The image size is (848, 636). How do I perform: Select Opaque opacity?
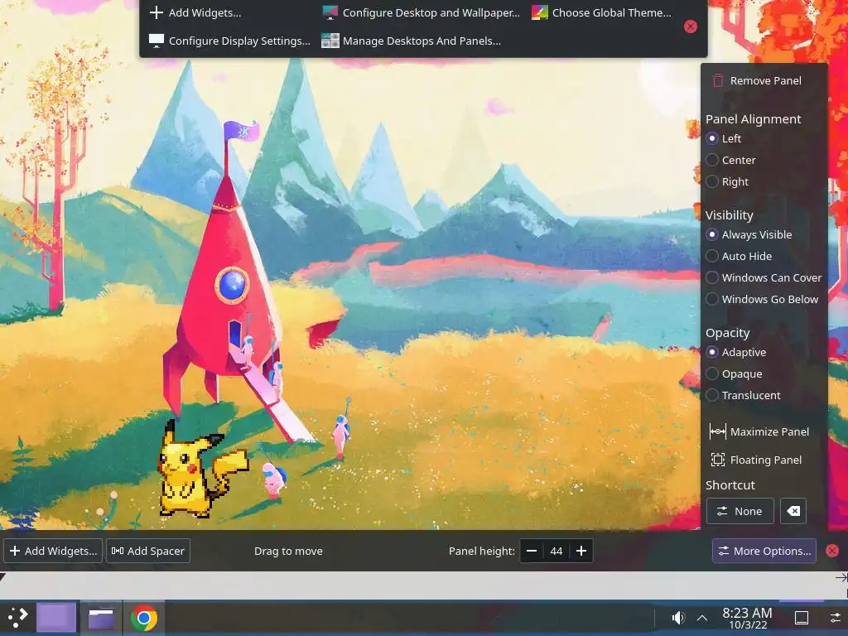click(x=734, y=374)
